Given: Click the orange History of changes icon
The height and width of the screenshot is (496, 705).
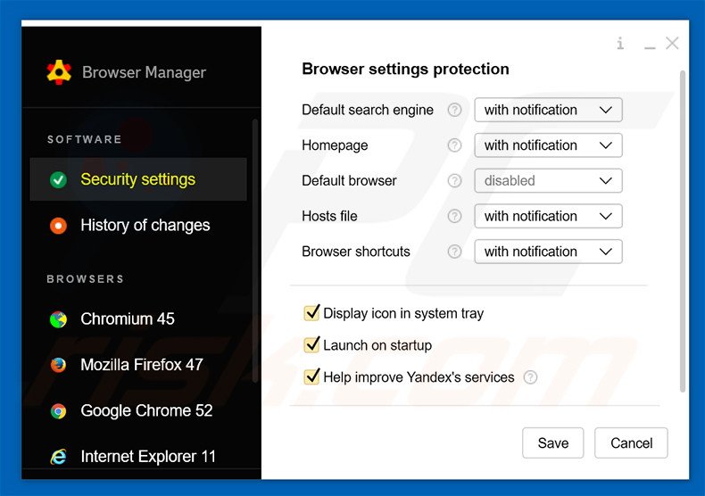Looking at the screenshot, I should coord(58,225).
